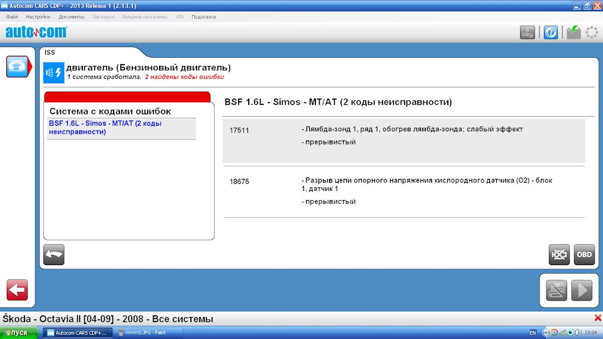Click the network signal tray icon

562,333
